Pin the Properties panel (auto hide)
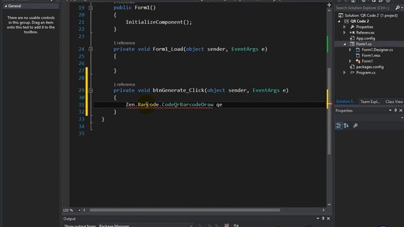The width and height of the screenshot is (404, 227). 396,110
